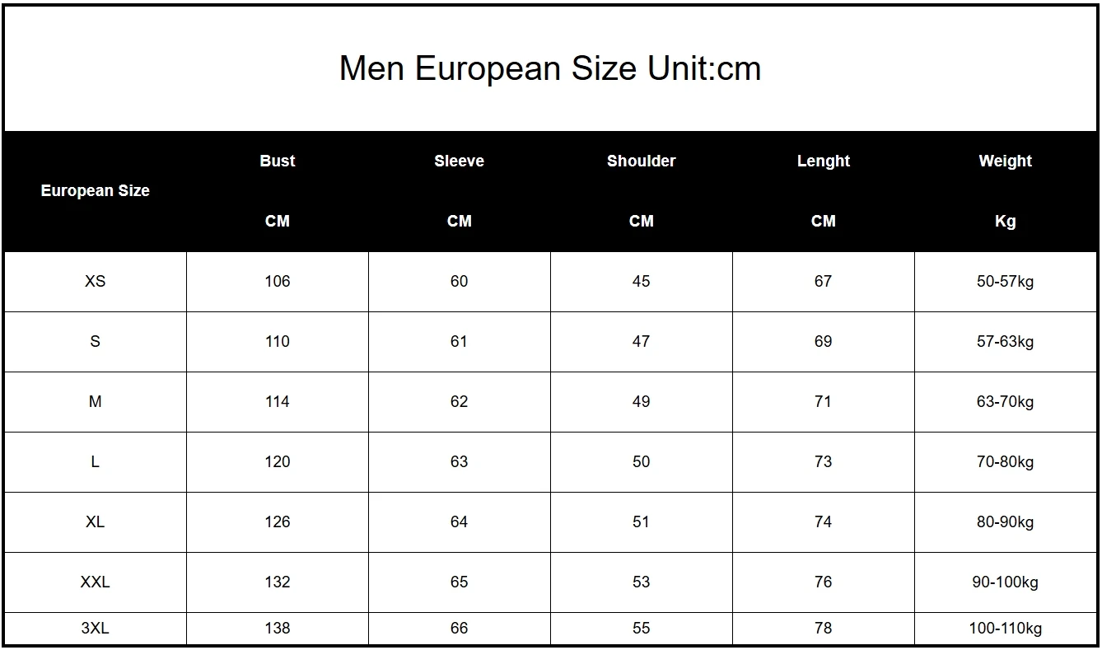Select the Lenght column header
This screenshot has width=1102, height=650.
point(823,161)
